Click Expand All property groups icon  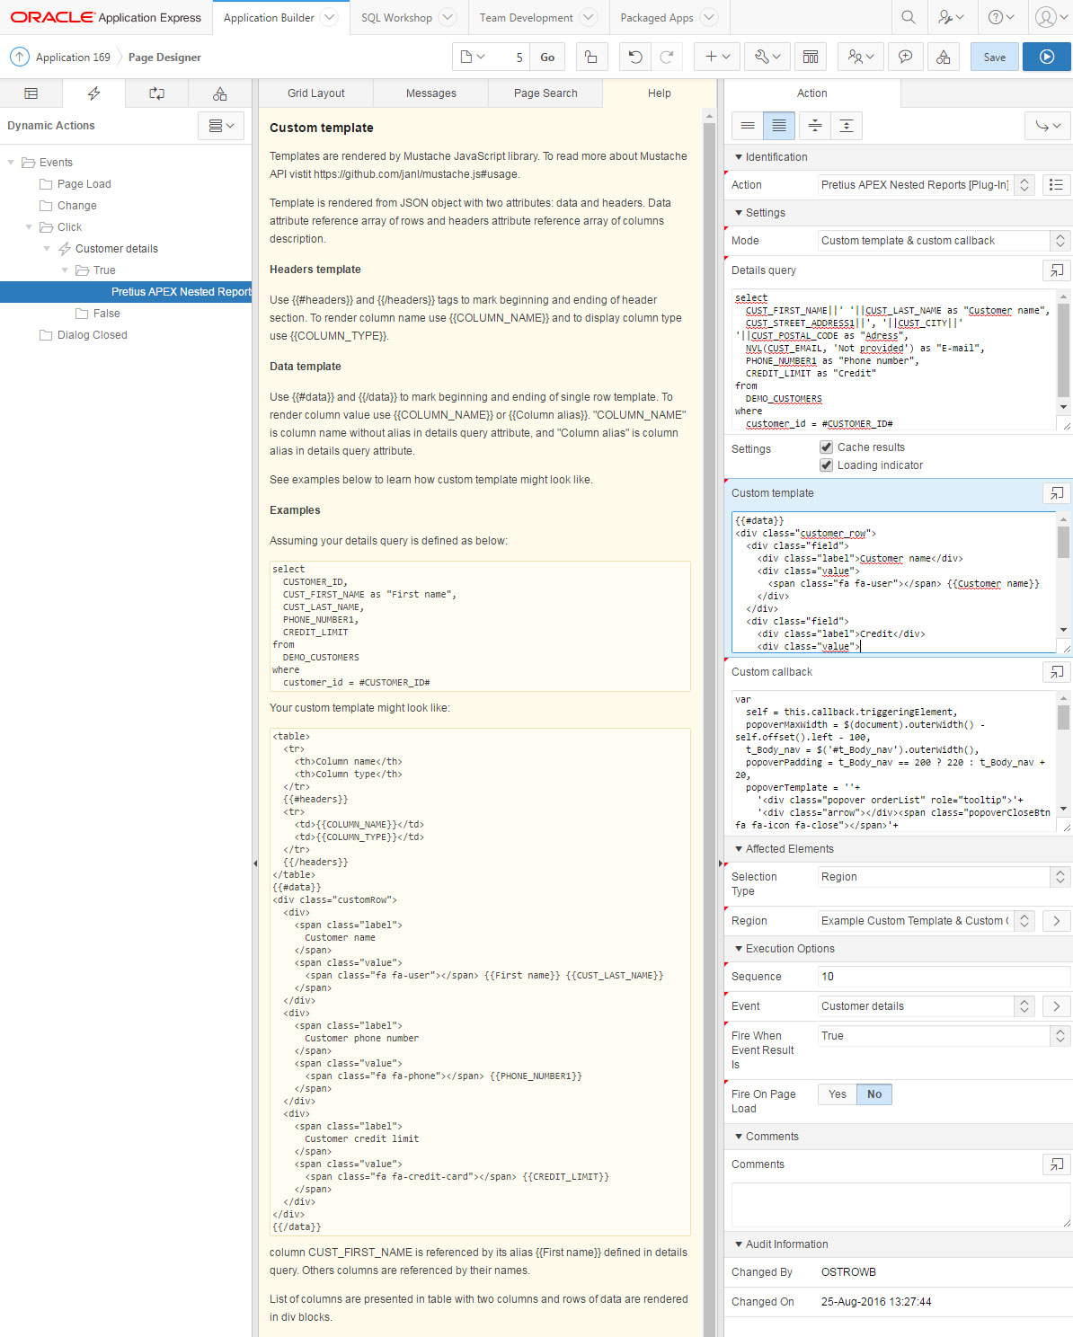click(847, 126)
